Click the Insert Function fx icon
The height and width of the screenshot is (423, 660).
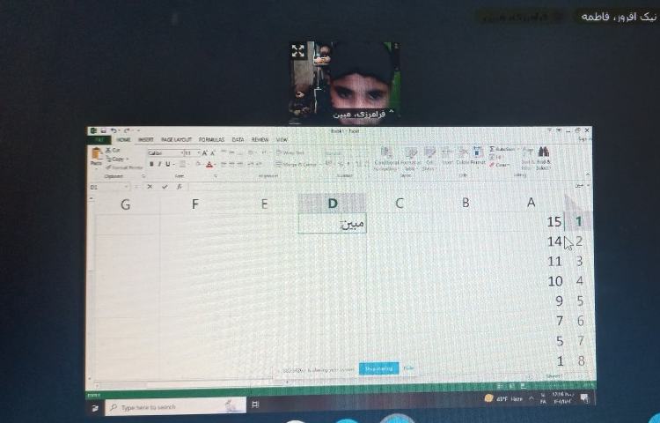(177, 187)
